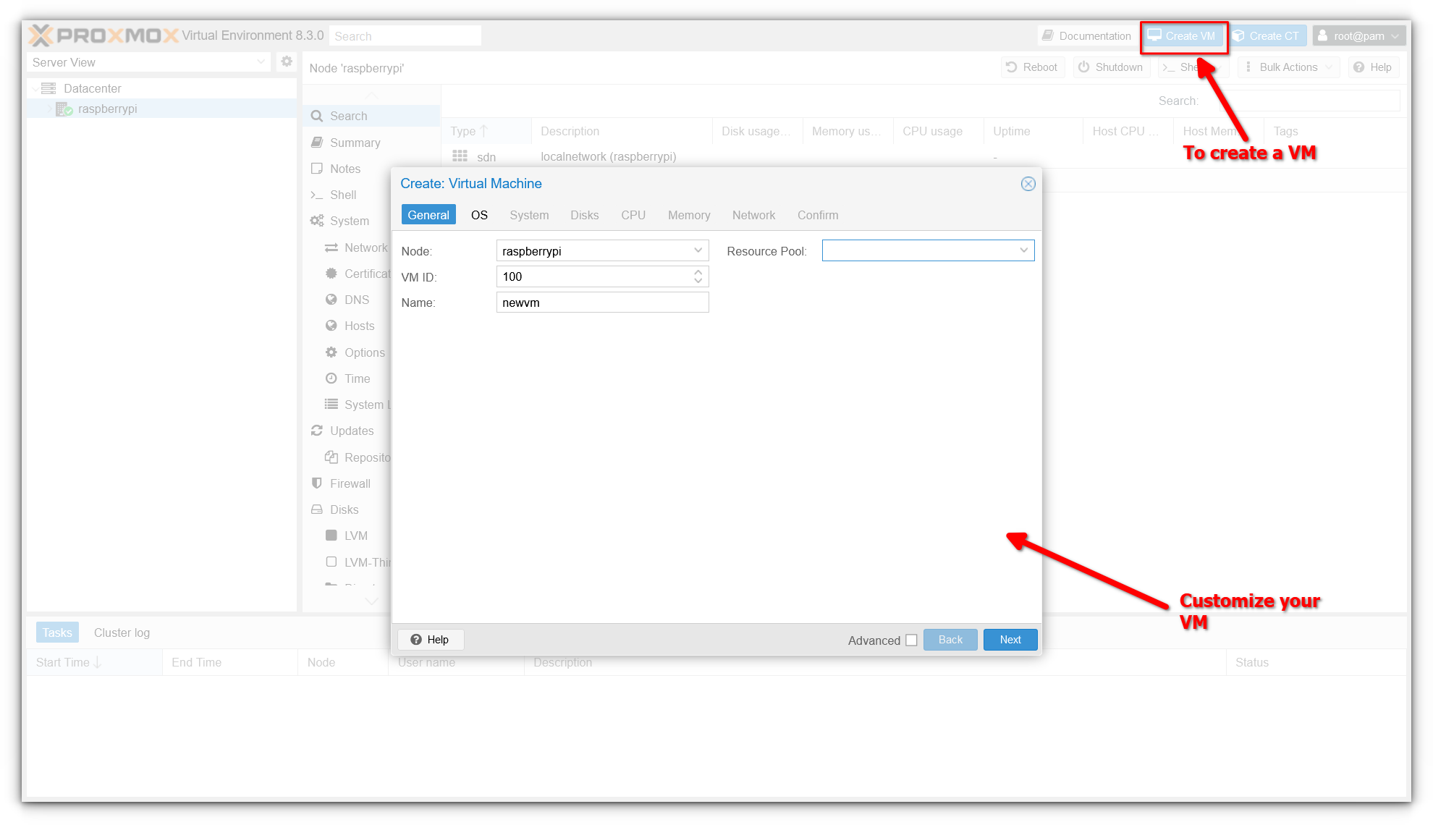The height and width of the screenshot is (825, 1433).
Task: Open the Time settings
Action: pyautogui.click(x=356, y=378)
